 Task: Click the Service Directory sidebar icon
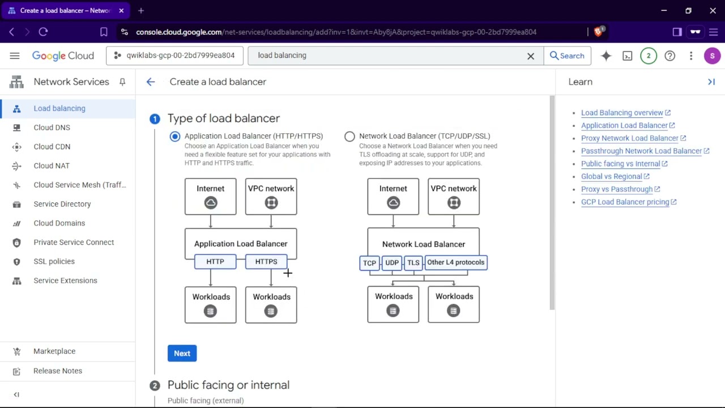tap(16, 204)
